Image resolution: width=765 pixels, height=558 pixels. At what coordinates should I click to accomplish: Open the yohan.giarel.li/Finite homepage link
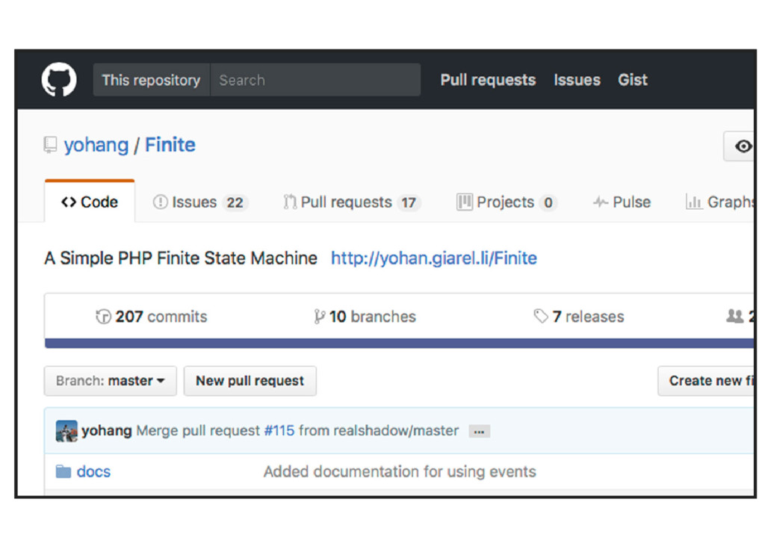(x=434, y=258)
